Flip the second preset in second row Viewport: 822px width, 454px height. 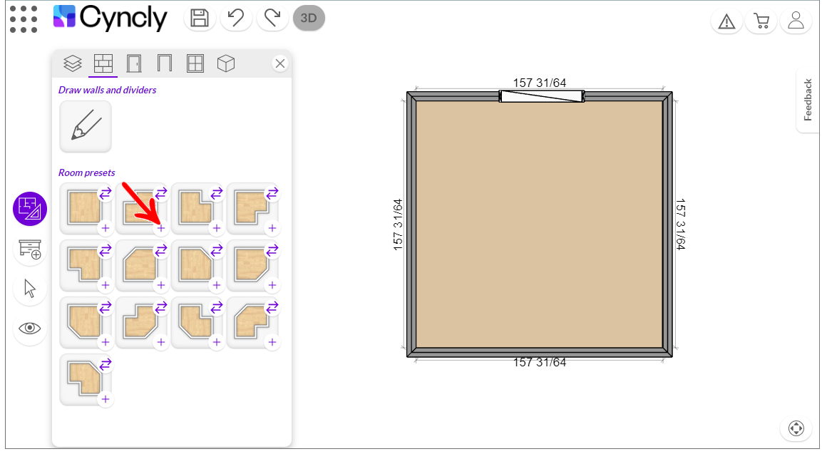pyautogui.click(x=161, y=251)
